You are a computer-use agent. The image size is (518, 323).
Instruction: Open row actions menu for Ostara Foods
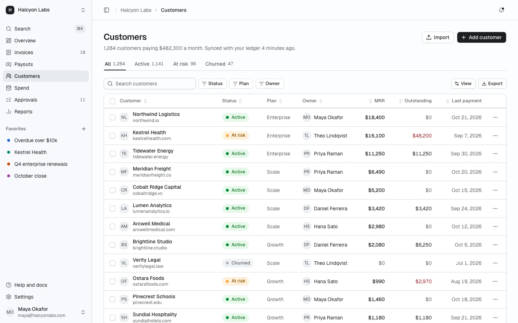click(x=495, y=281)
